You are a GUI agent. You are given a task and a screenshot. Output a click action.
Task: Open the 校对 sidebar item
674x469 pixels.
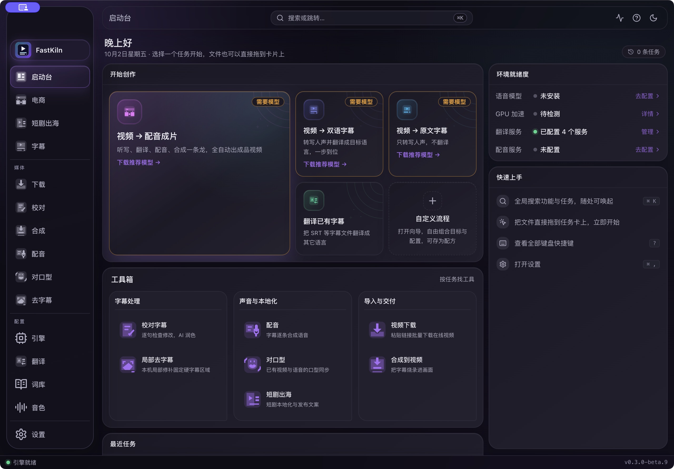coord(50,207)
